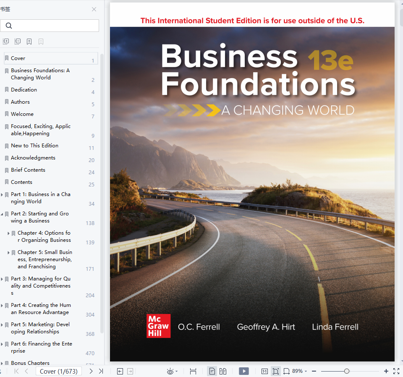
Task: Go to the first page
Action: click(x=17, y=371)
